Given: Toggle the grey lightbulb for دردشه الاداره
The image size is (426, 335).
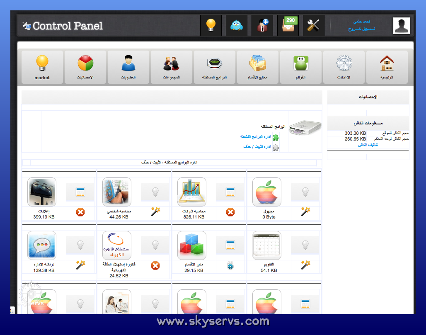Looking at the screenshot, I should [80, 245].
